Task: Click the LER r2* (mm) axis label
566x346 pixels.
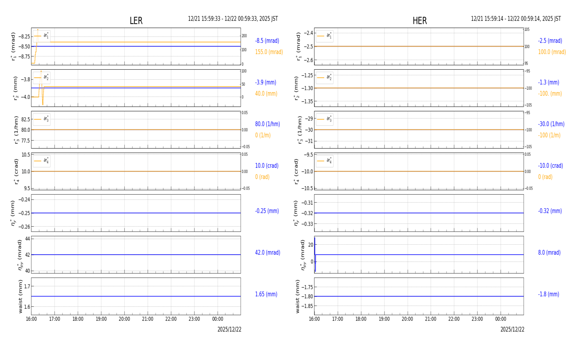Action: coord(16,88)
